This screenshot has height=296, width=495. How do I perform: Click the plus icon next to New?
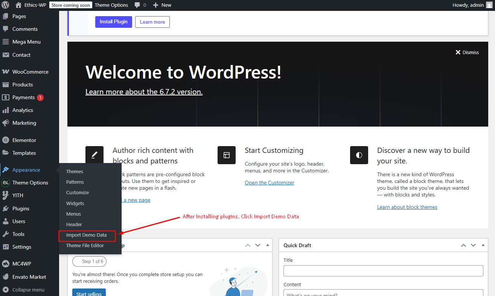click(155, 5)
